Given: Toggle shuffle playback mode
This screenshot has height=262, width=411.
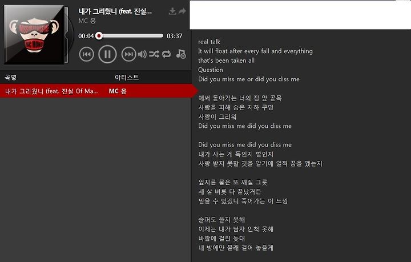Looking at the screenshot, I should coord(154,54).
